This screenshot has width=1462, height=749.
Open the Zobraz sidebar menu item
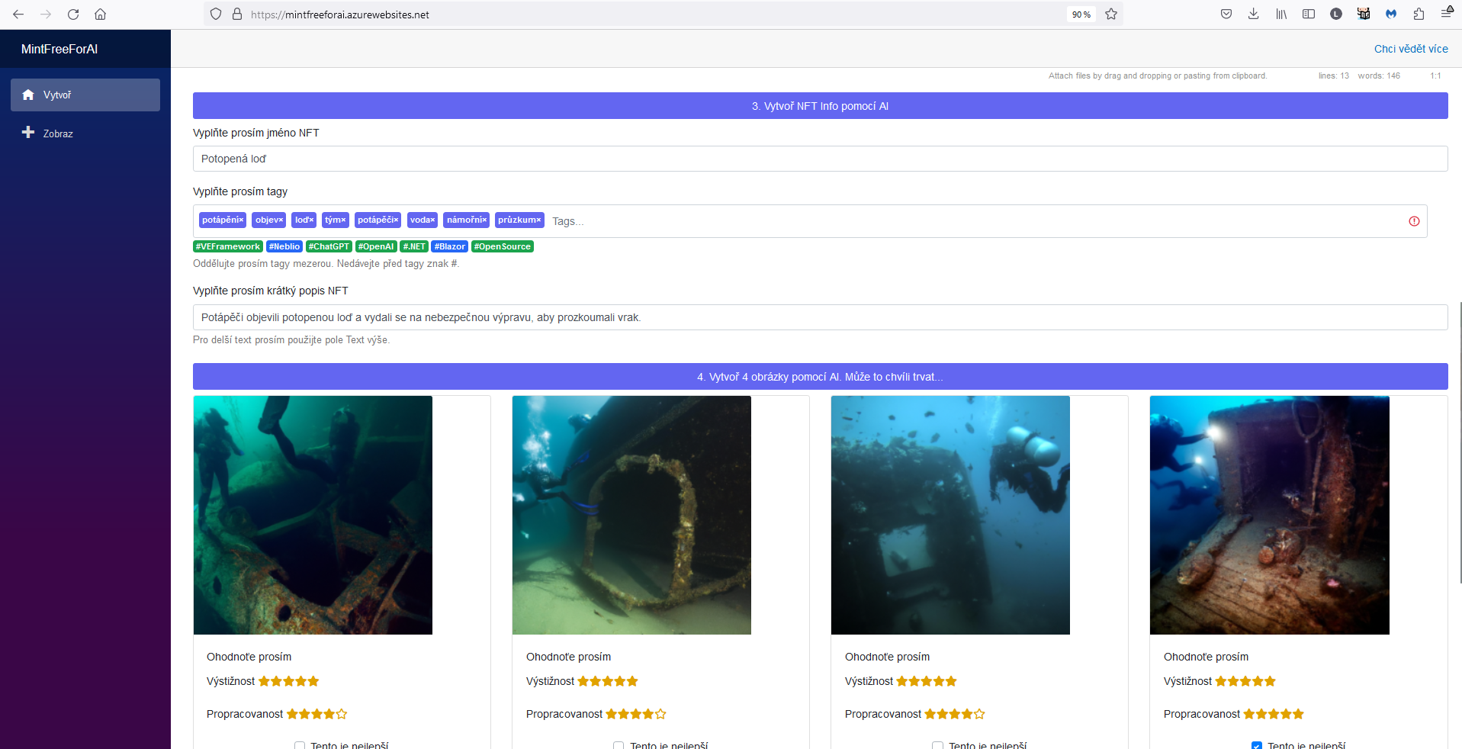(85, 133)
